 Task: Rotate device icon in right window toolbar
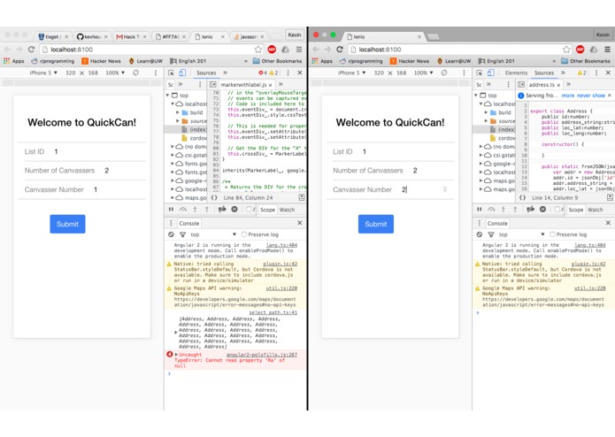pyautogui.click(x=444, y=73)
